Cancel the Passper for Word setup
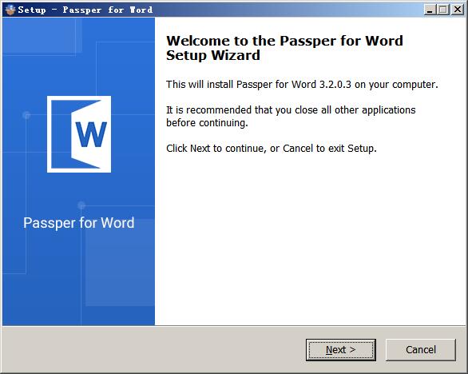The height and width of the screenshot is (374, 468). pyautogui.click(x=421, y=349)
